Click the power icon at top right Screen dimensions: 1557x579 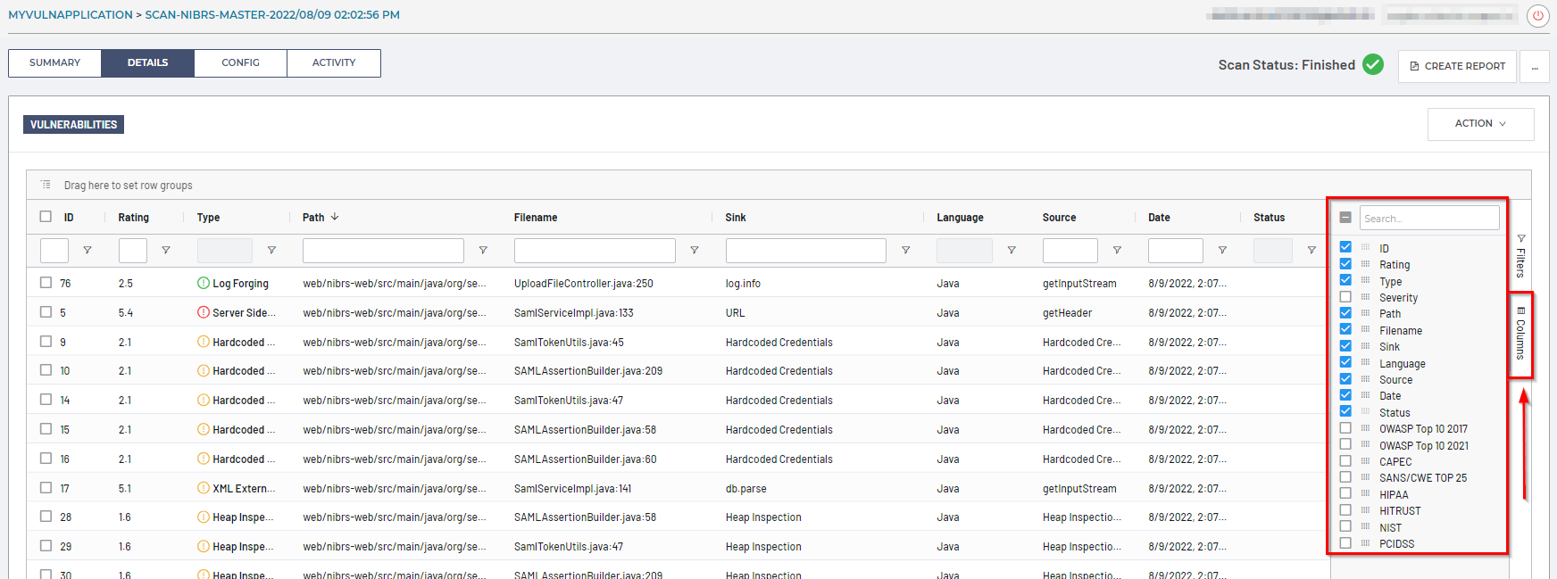(1537, 15)
